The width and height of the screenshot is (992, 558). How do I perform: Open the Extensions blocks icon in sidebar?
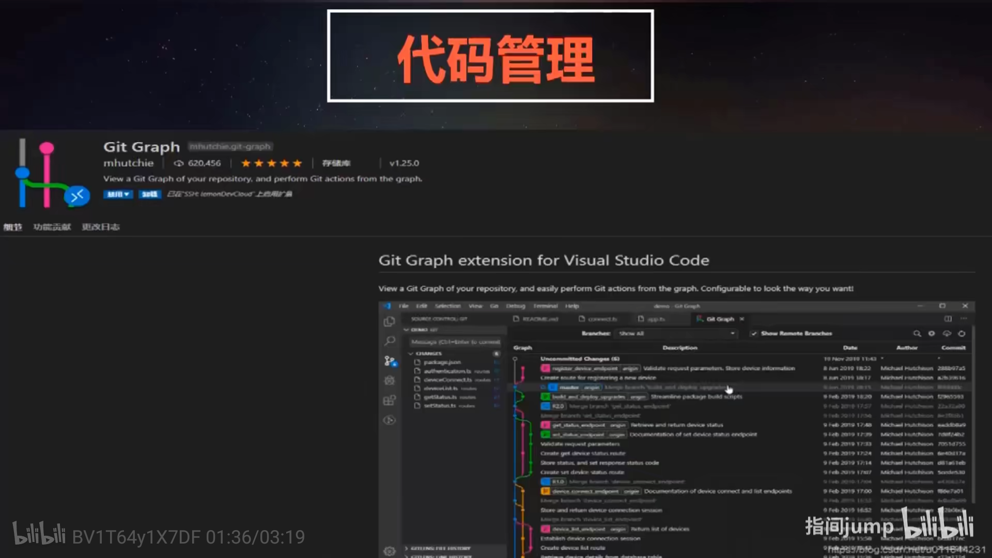[390, 400]
